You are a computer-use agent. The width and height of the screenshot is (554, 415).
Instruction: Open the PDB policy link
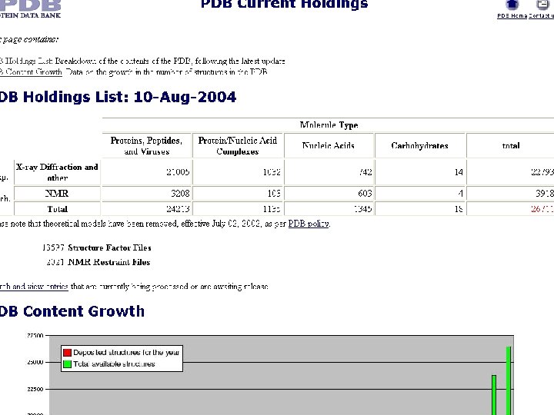point(309,224)
